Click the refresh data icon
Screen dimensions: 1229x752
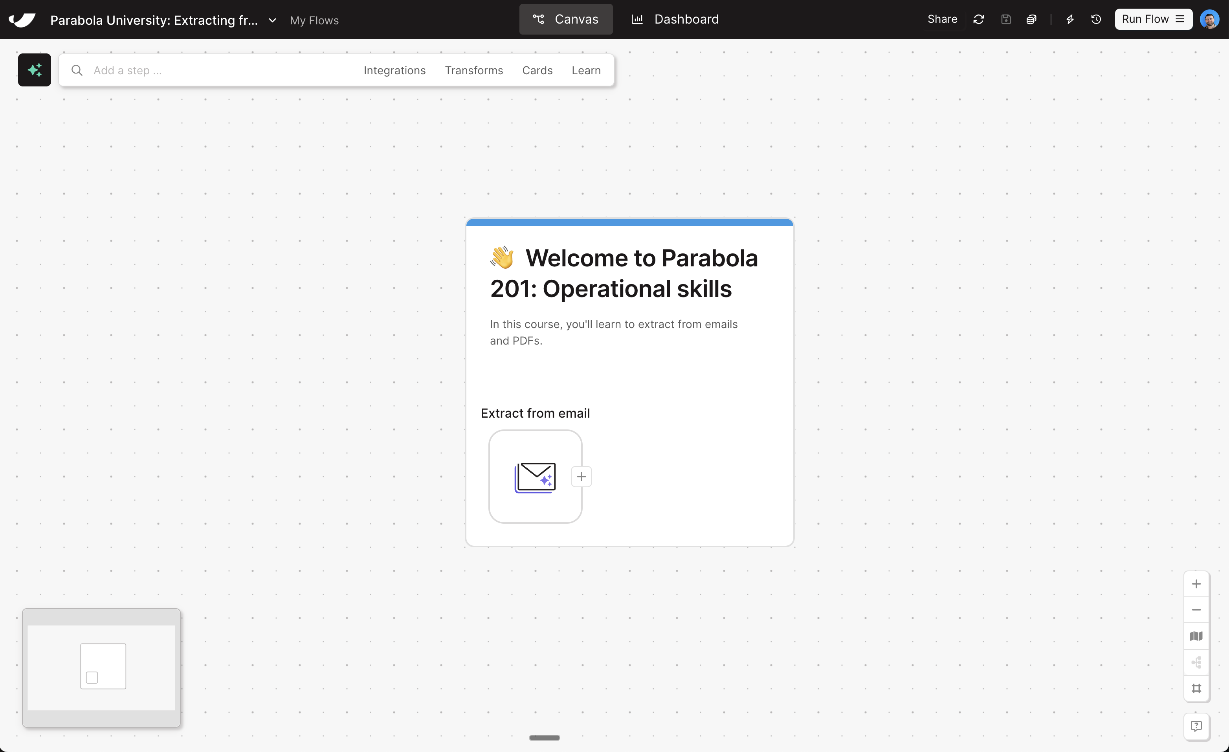pos(979,20)
